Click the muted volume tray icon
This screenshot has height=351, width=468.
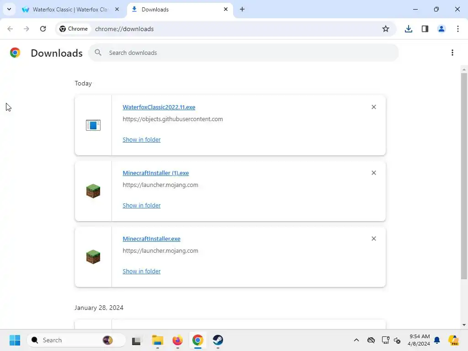tap(397, 340)
